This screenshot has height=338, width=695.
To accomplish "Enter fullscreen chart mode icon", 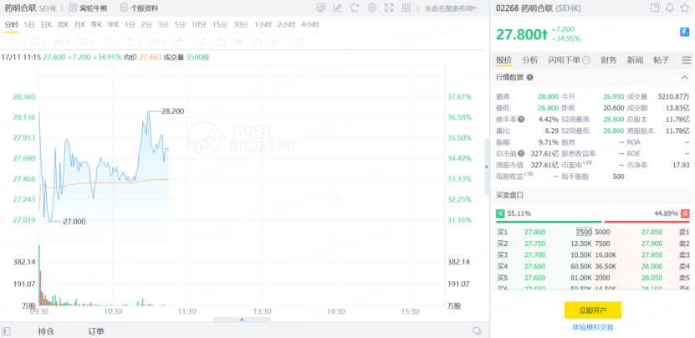I will pos(389,8).
